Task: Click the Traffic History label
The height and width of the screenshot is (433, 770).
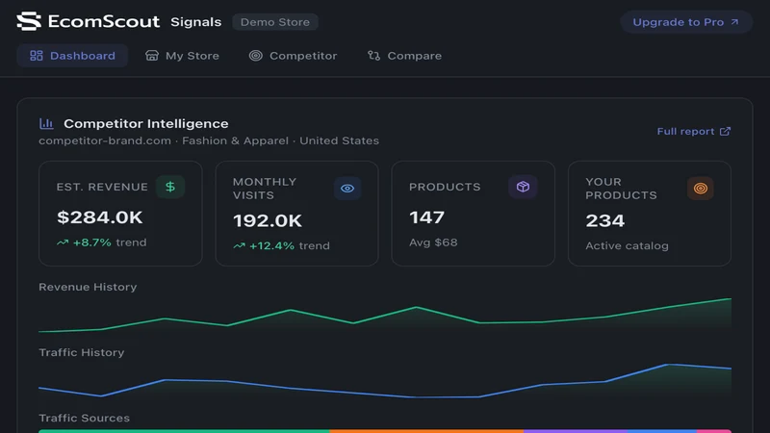Action: coord(82,352)
